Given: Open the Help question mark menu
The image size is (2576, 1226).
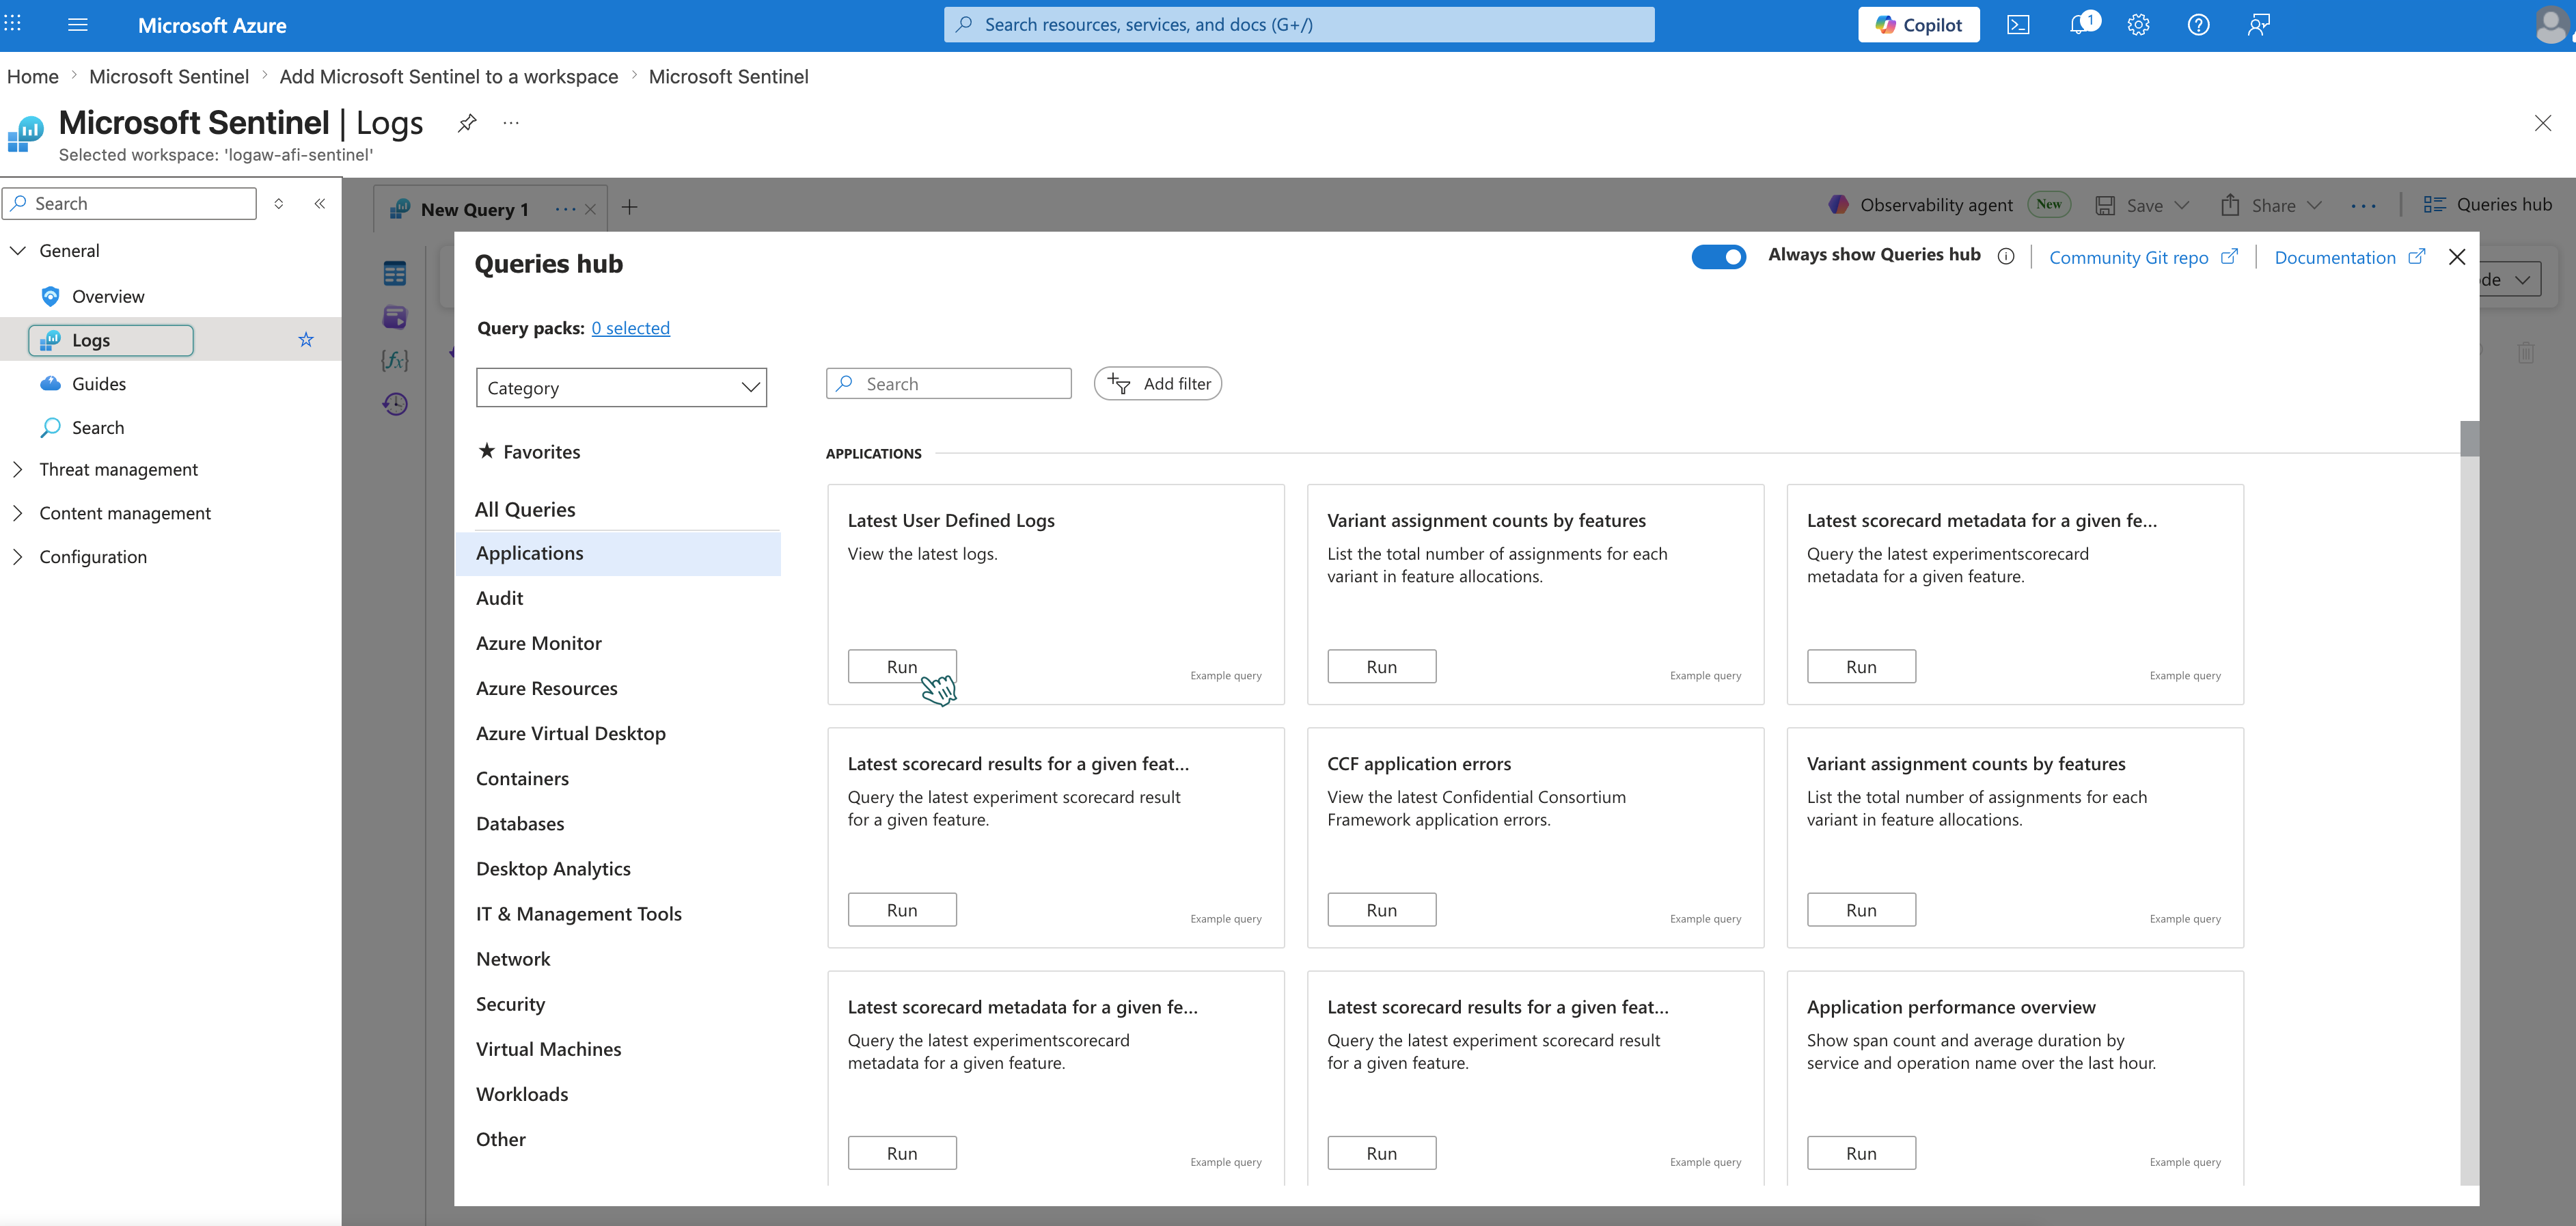Looking at the screenshot, I should coord(2198,25).
